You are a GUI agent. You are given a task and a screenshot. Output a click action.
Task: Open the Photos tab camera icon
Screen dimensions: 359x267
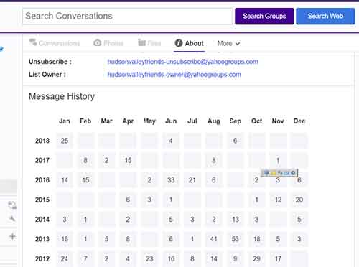(x=97, y=42)
